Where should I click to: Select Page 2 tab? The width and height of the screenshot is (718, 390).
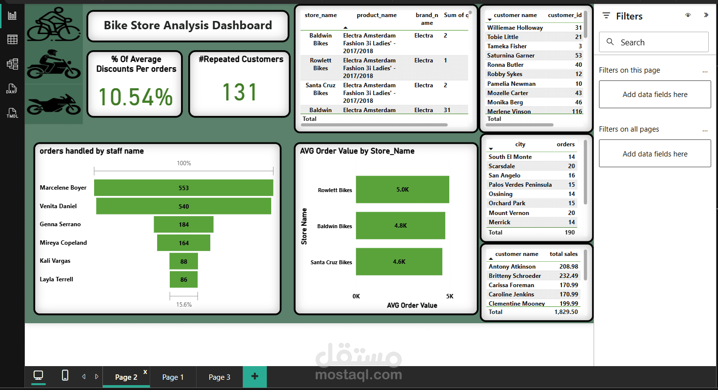pos(126,377)
